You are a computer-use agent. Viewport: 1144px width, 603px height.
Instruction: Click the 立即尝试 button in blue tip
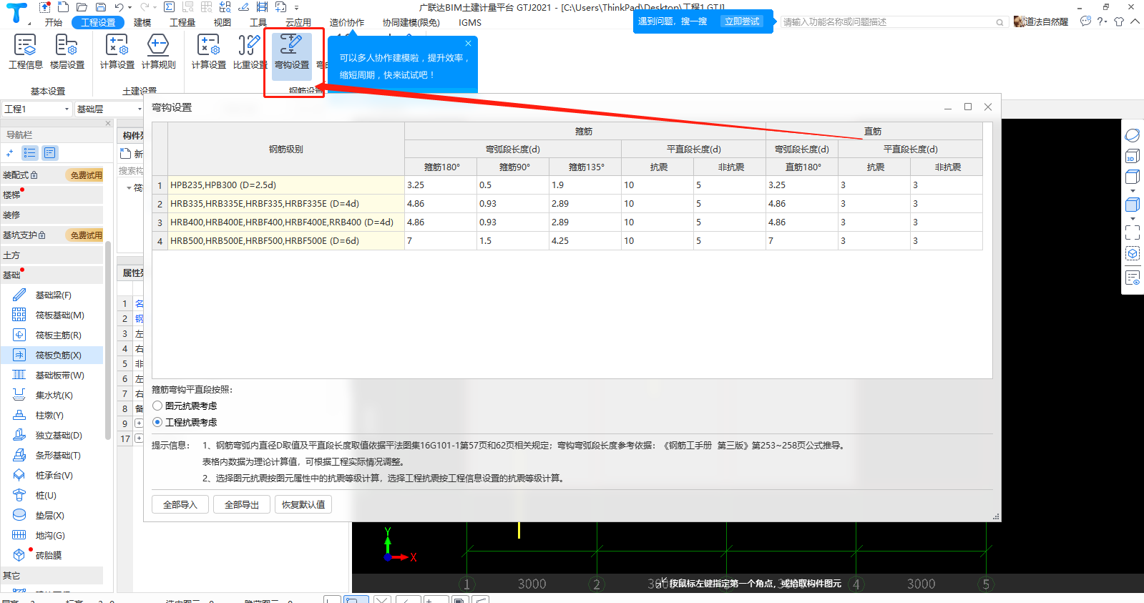742,21
